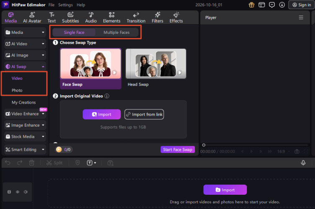Click Import from link button
Image resolution: width=315 pixels, height=209 pixels.
click(144, 115)
